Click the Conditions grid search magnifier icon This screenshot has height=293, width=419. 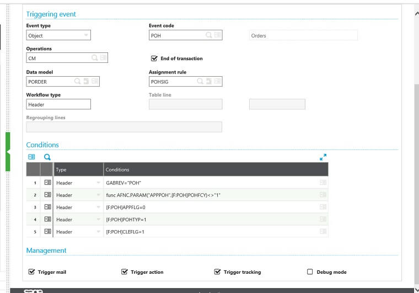pyautogui.click(x=47, y=157)
